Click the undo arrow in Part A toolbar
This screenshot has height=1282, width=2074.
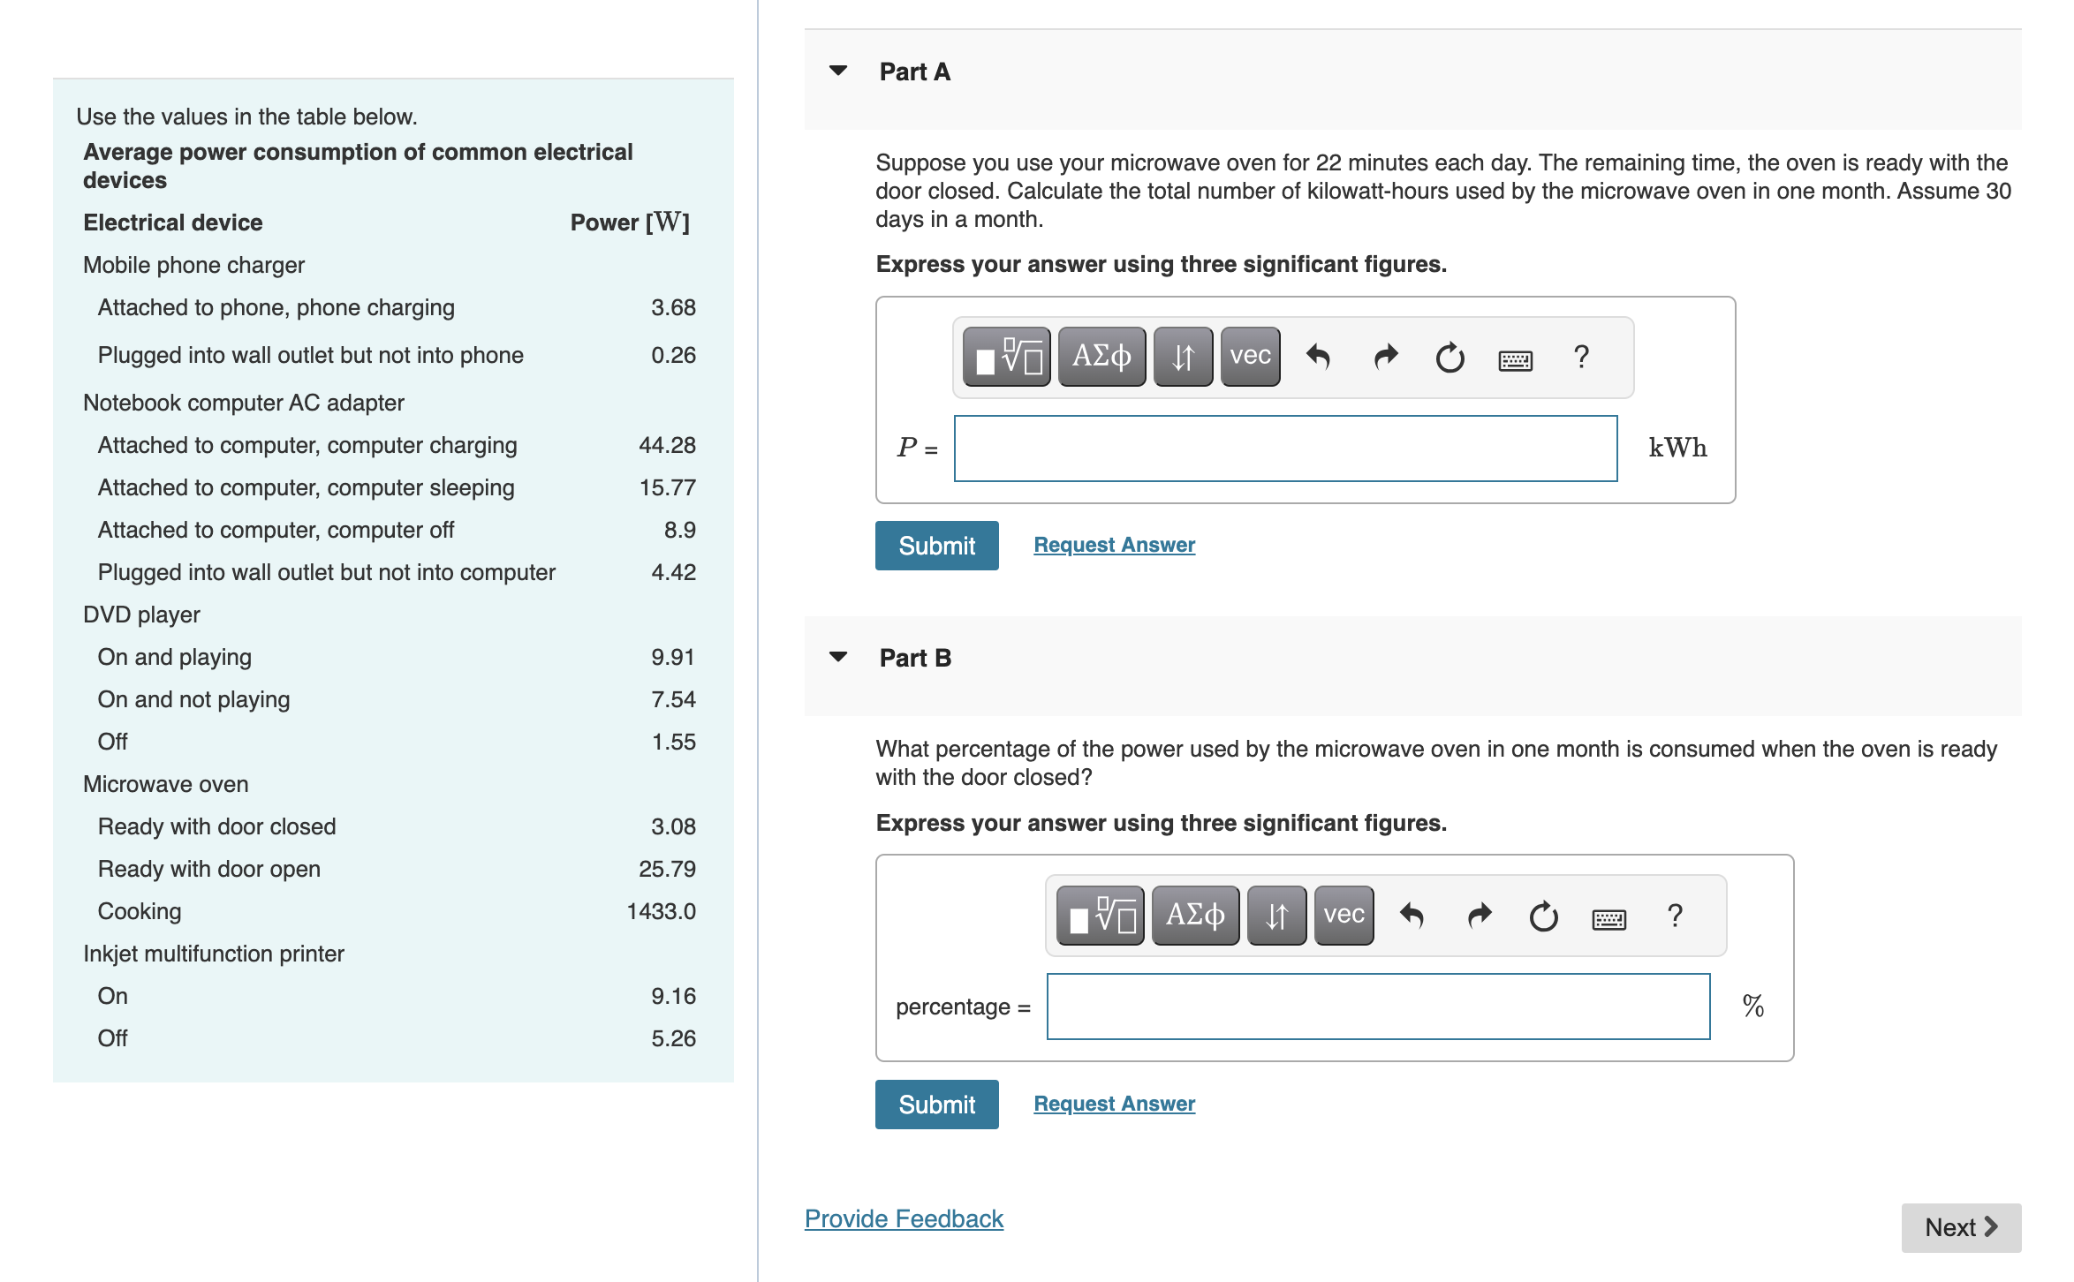pyautogui.click(x=1320, y=357)
